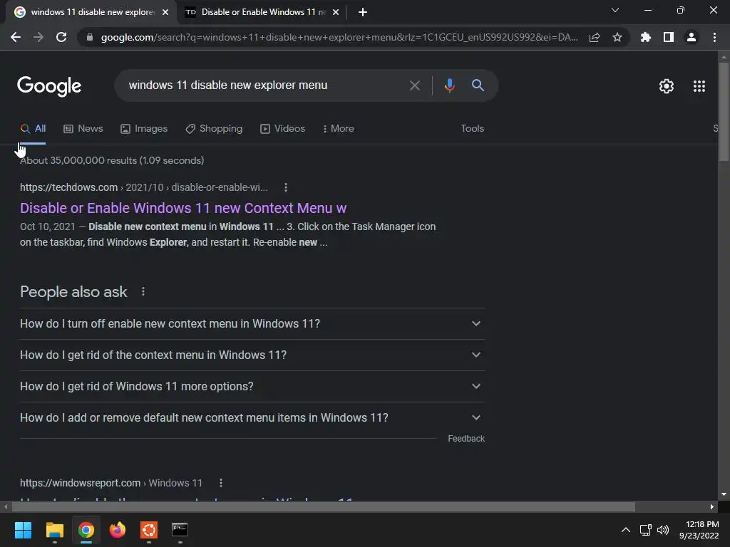Click the volume speaker tray icon

(x=663, y=530)
